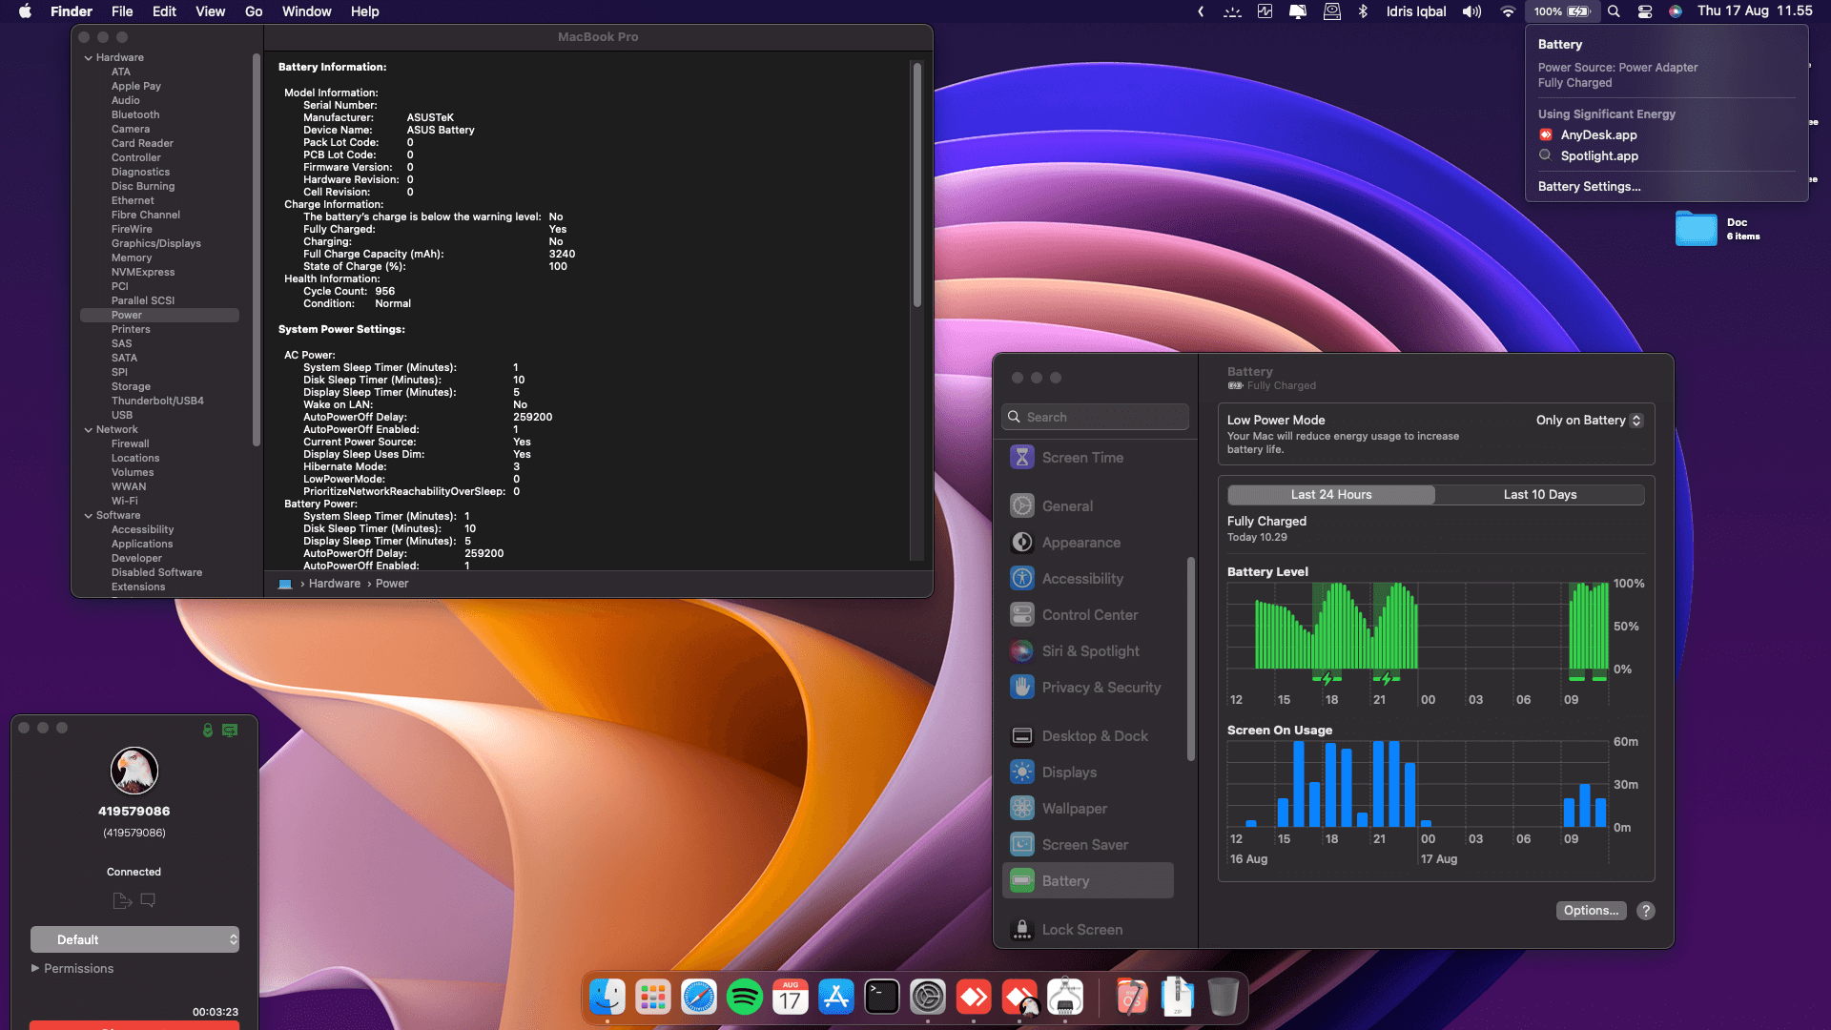Launch Terminal from the Dock
The width and height of the screenshot is (1831, 1030).
pyautogui.click(x=882, y=998)
